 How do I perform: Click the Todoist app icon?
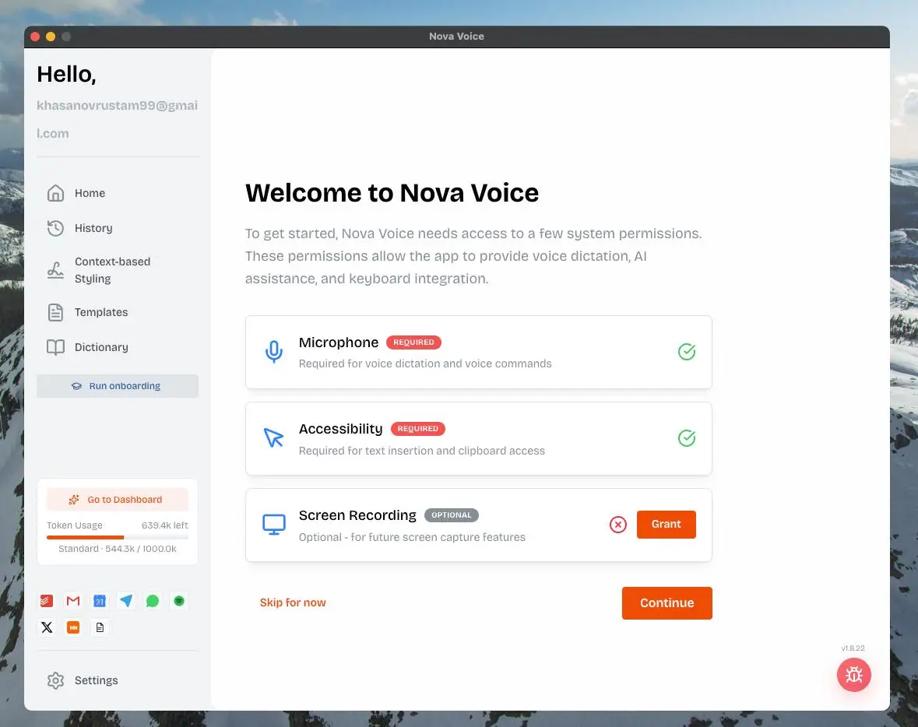point(47,601)
